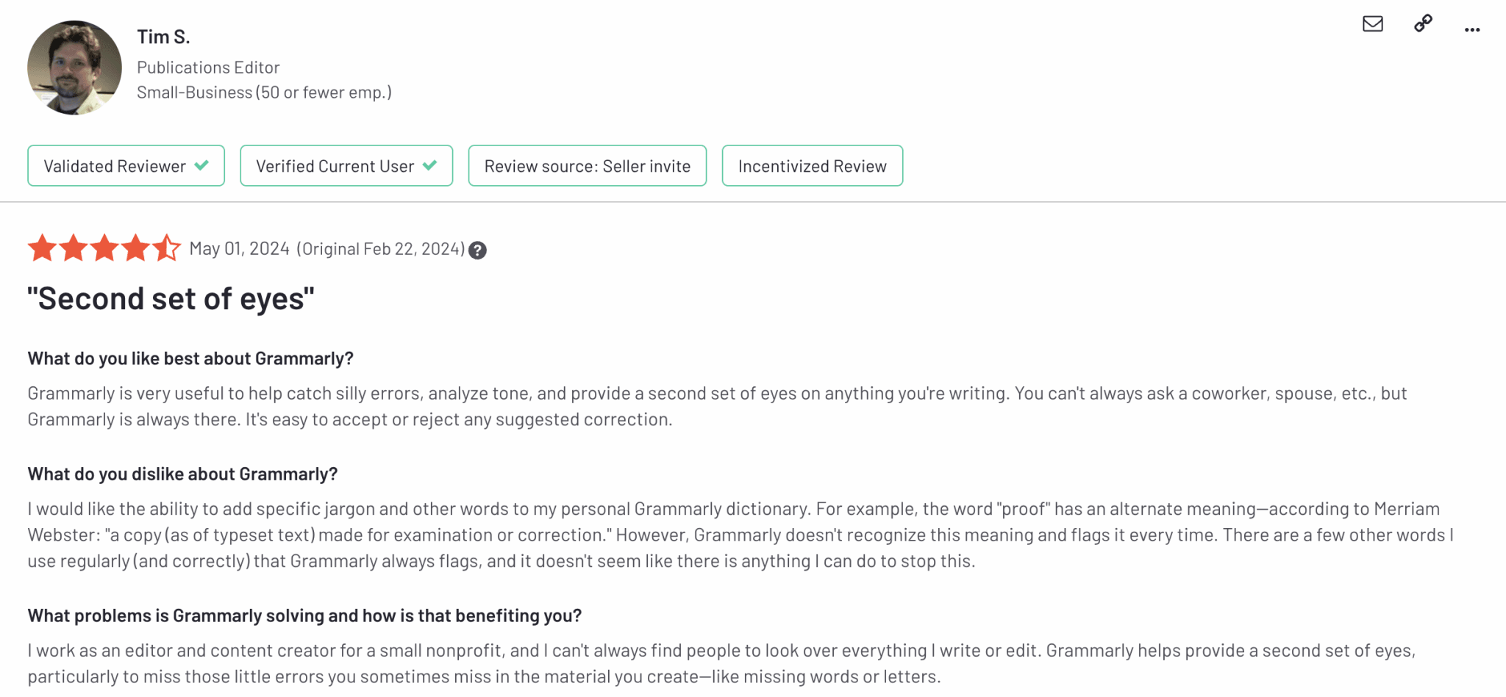Copy review link via chain icon
The width and height of the screenshot is (1506, 697).
[1423, 24]
